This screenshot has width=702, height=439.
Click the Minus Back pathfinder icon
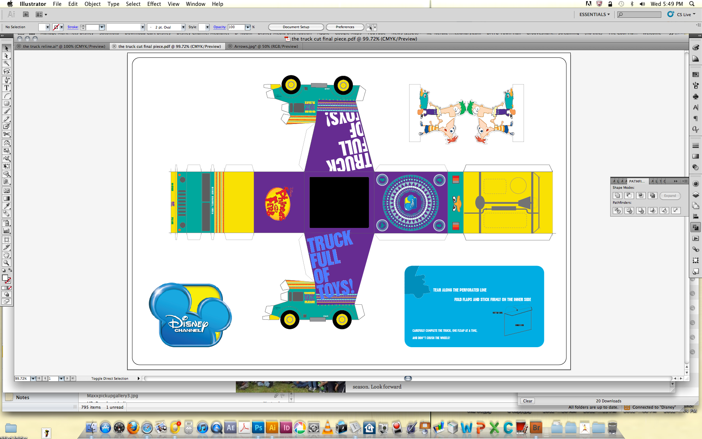[676, 211]
